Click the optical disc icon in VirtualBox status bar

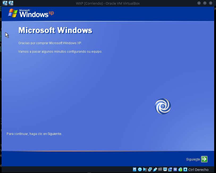click(140, 170)
